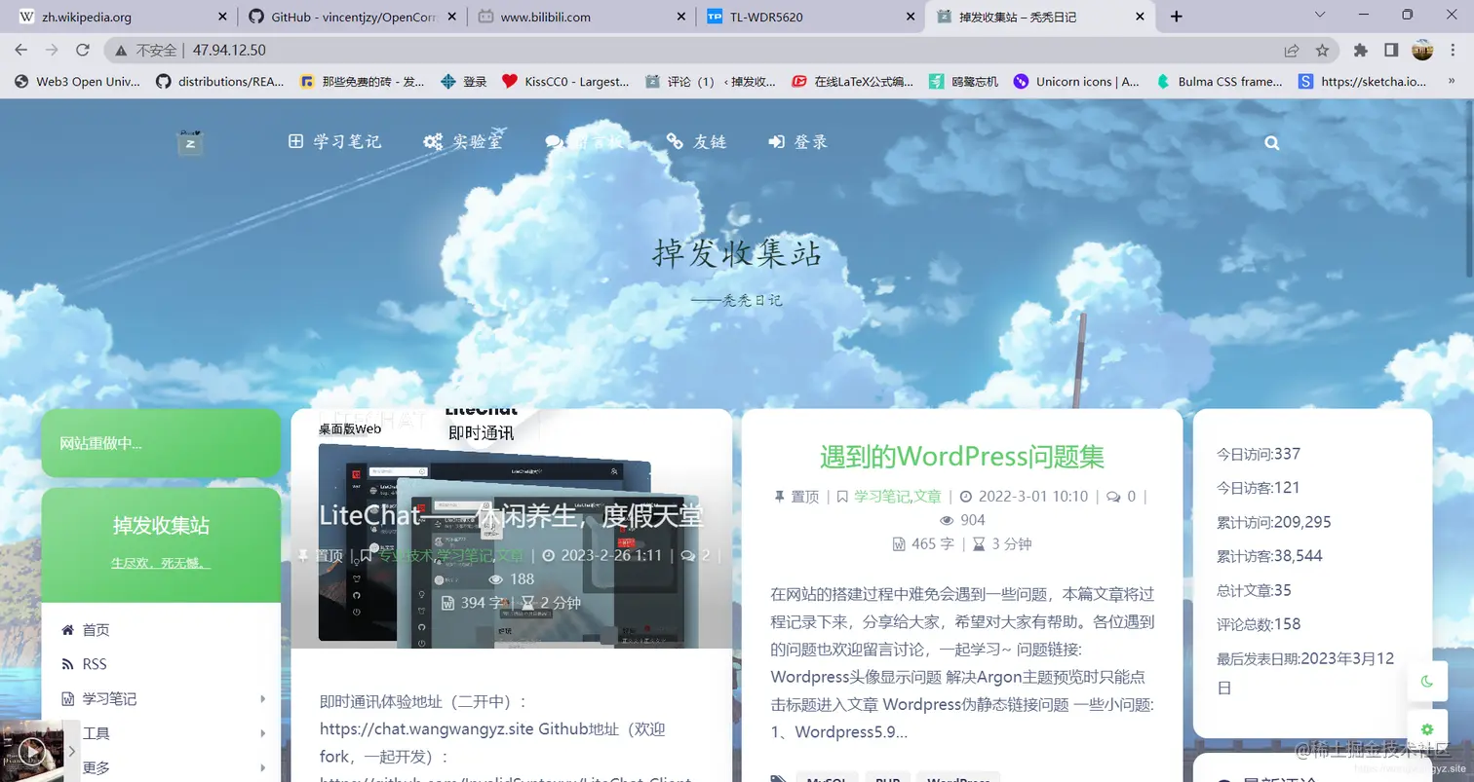Click the 文章 category under WordPress article
The image size is (1474, 782).
click(928, 496)
